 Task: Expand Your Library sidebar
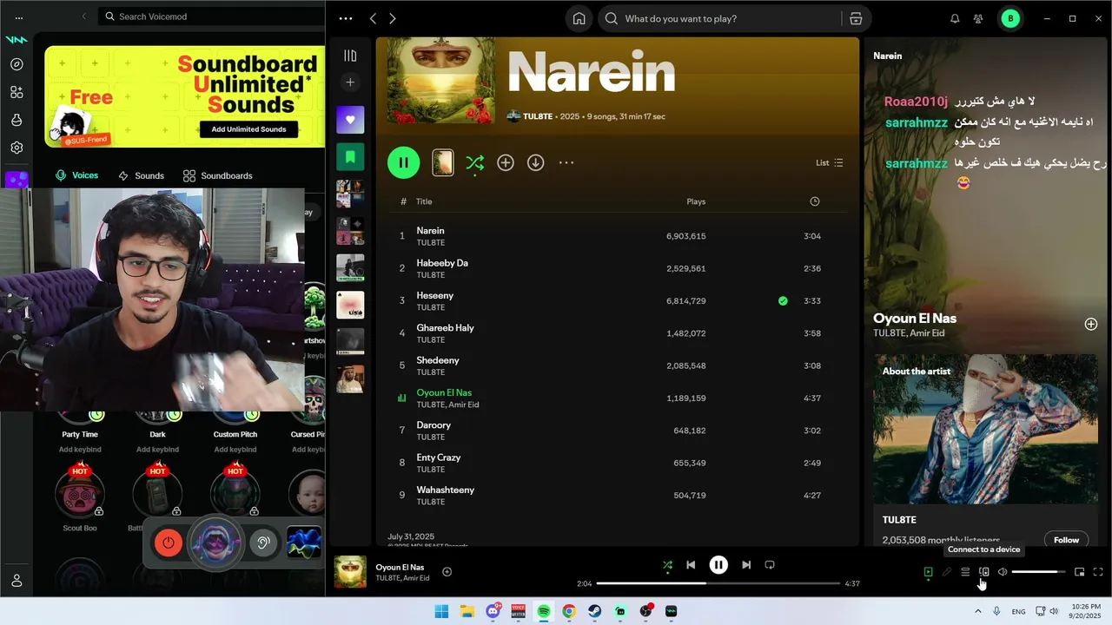[x=350, y=56]
